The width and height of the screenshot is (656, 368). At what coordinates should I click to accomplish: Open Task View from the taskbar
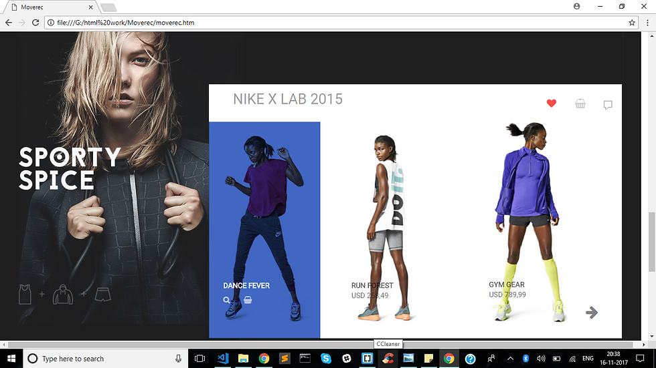click(x=200, y=359)
